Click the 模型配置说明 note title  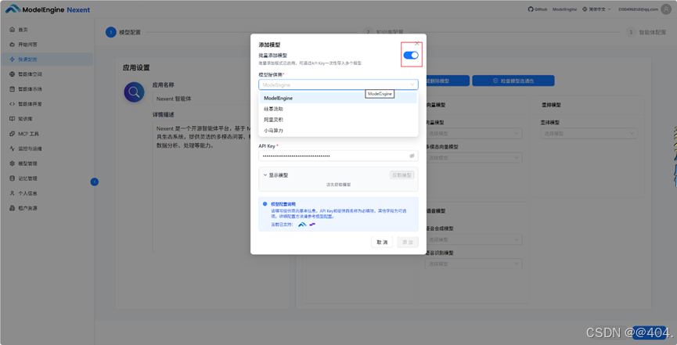pos(283,203)
